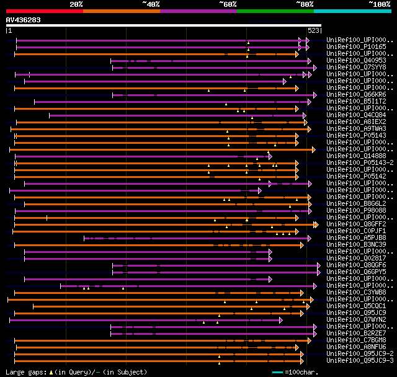Click the cyan ~100% legend segment
The image size is (397, 377).
coord(353,11)
